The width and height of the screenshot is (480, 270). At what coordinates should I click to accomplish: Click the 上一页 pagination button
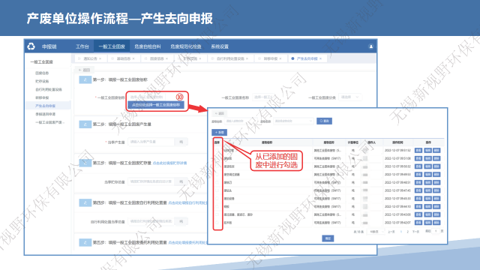pyautogui.click(x=391, y=232)
